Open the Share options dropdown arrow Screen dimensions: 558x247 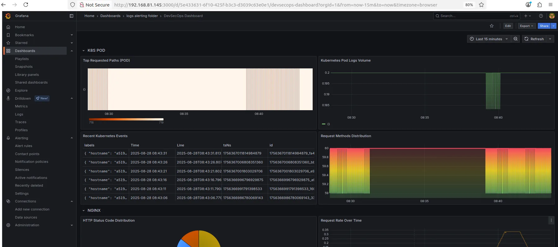(554, 26)
